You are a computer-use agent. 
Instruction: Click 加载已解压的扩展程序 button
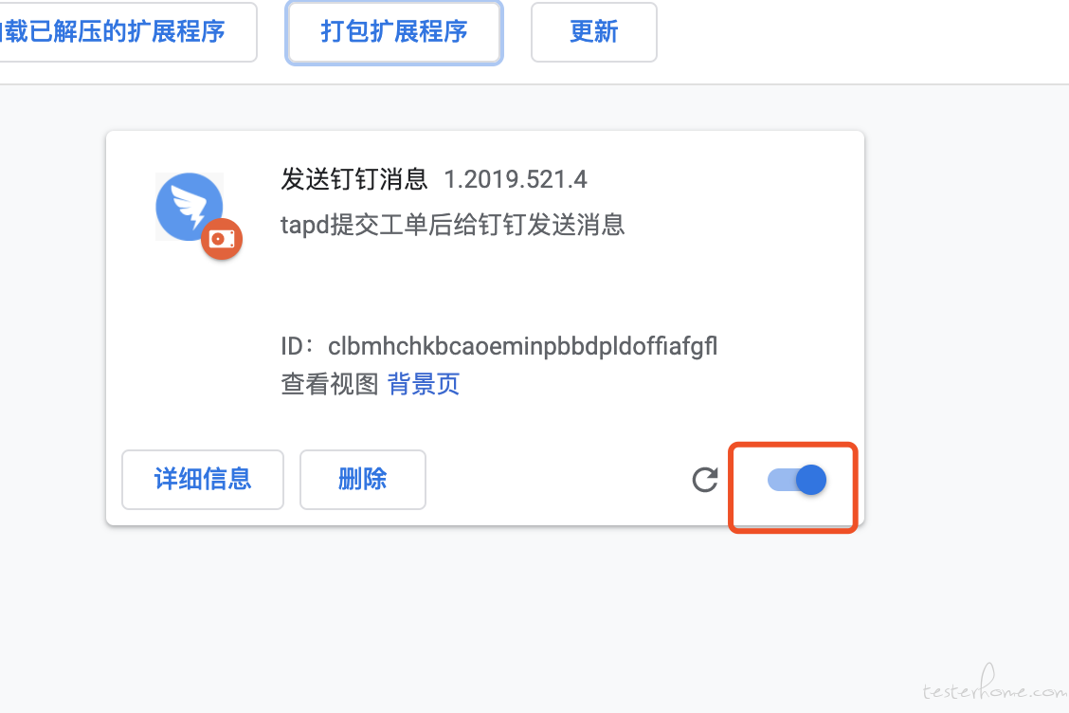click(x=128, y=32)
